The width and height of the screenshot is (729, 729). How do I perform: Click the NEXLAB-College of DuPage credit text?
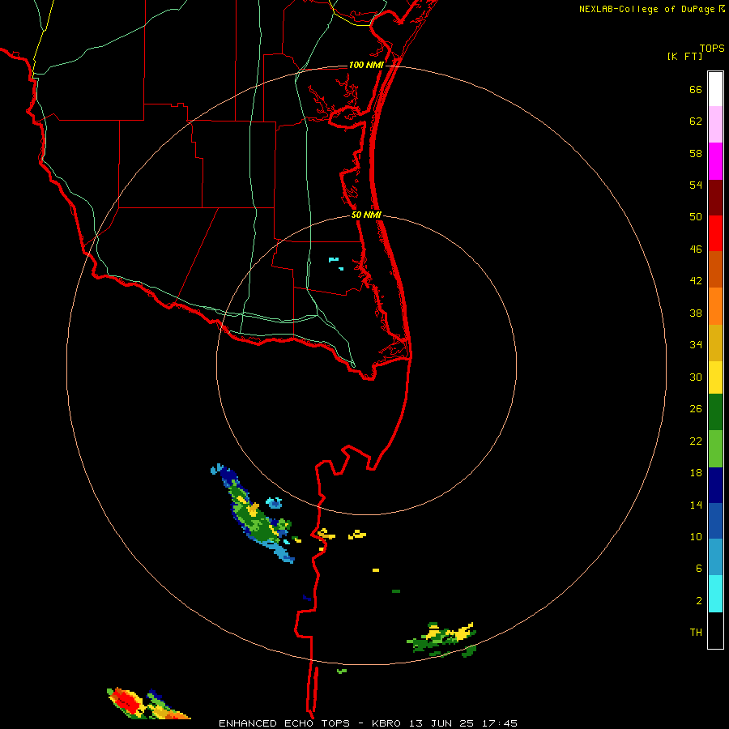click(x=647, y=9)
